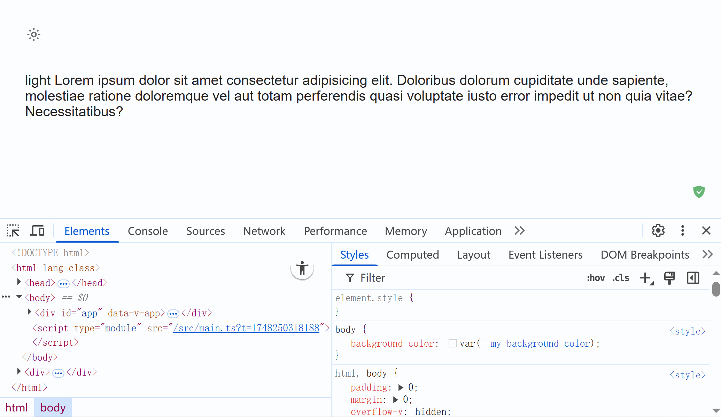The height and width of the screenshot is (417, 721).
Task: Expand the head element node
Action: pyautogui.click(x=19, y=282)
